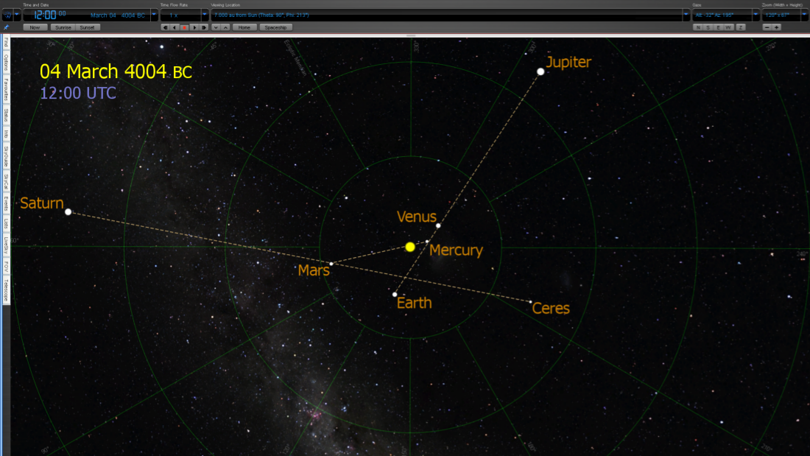Open the Time Flow Rate dropdown arrow
This screenshot has height=456, width=810.
[205, 15]
